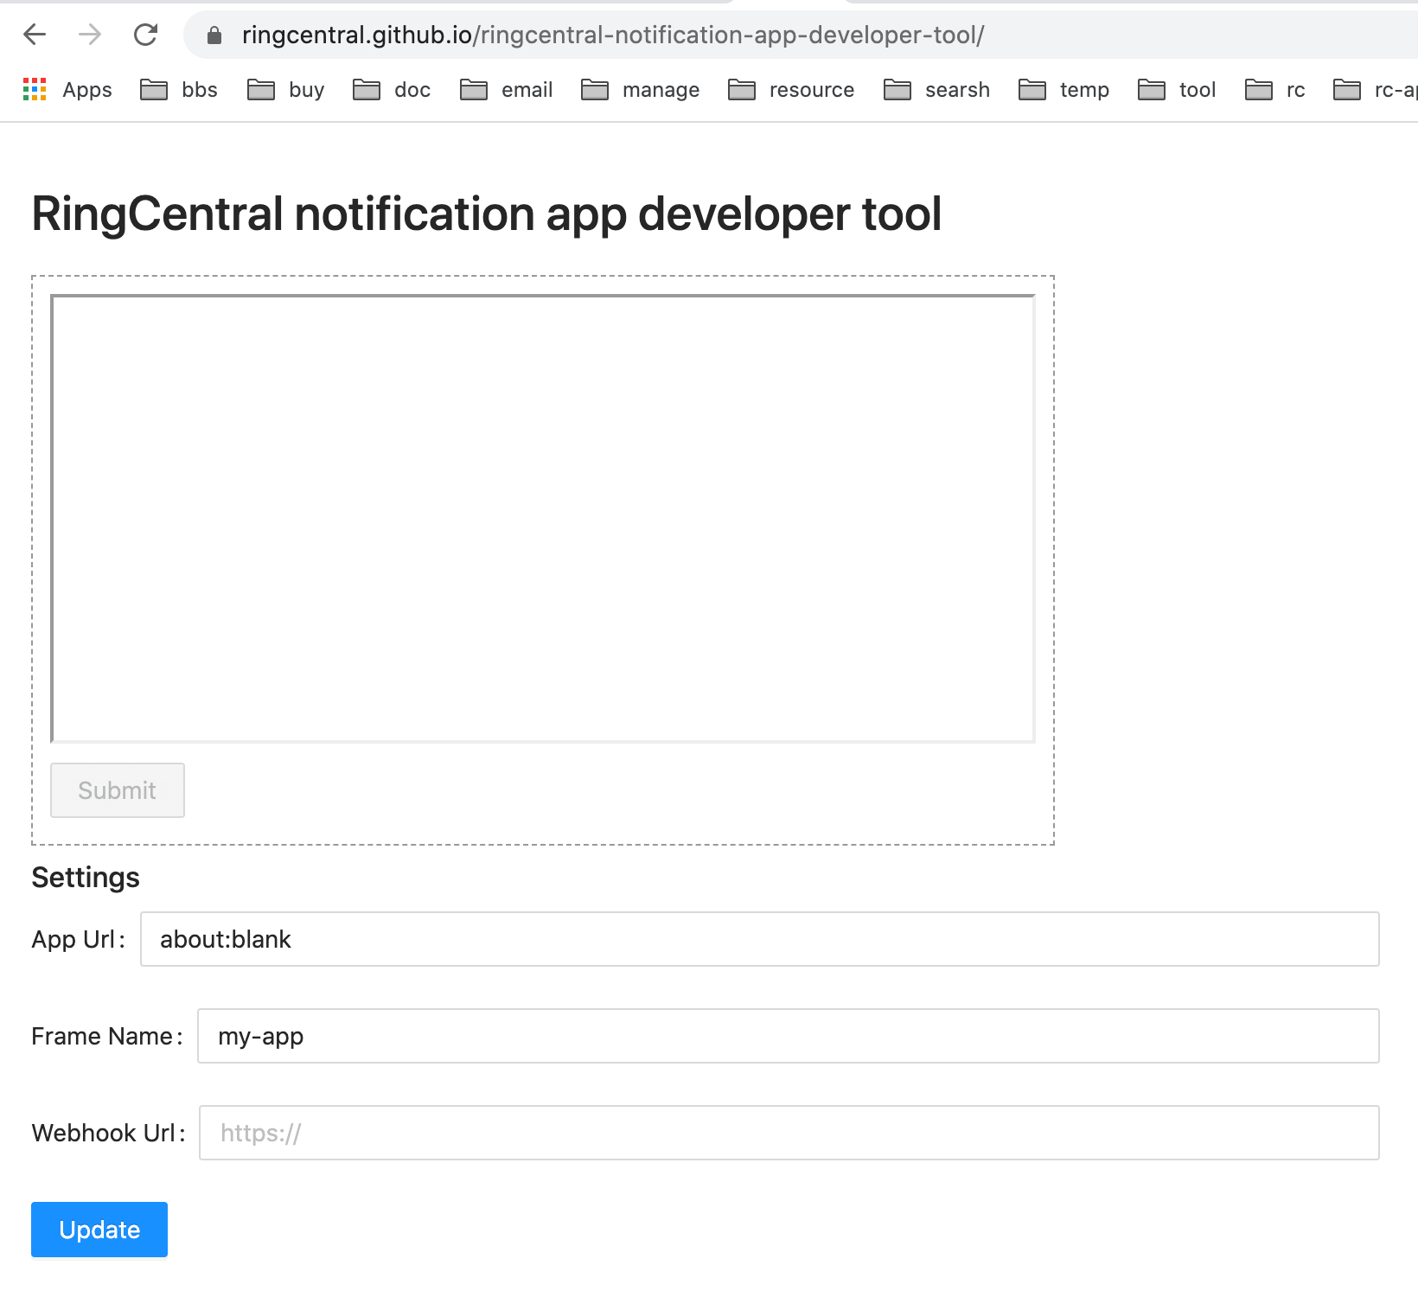
Task: Open the manage bookmark folder
Action: click(640, 90)
